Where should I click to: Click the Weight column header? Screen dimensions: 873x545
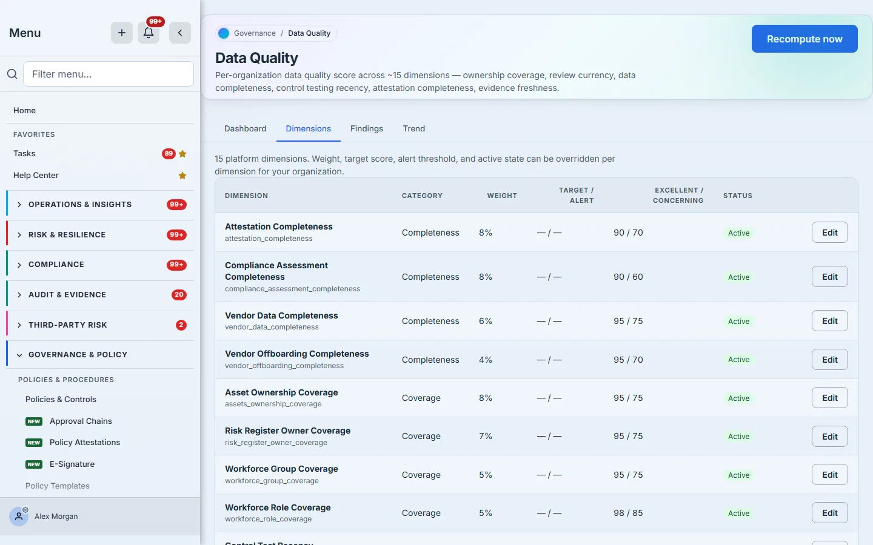[x=502, y=196]
